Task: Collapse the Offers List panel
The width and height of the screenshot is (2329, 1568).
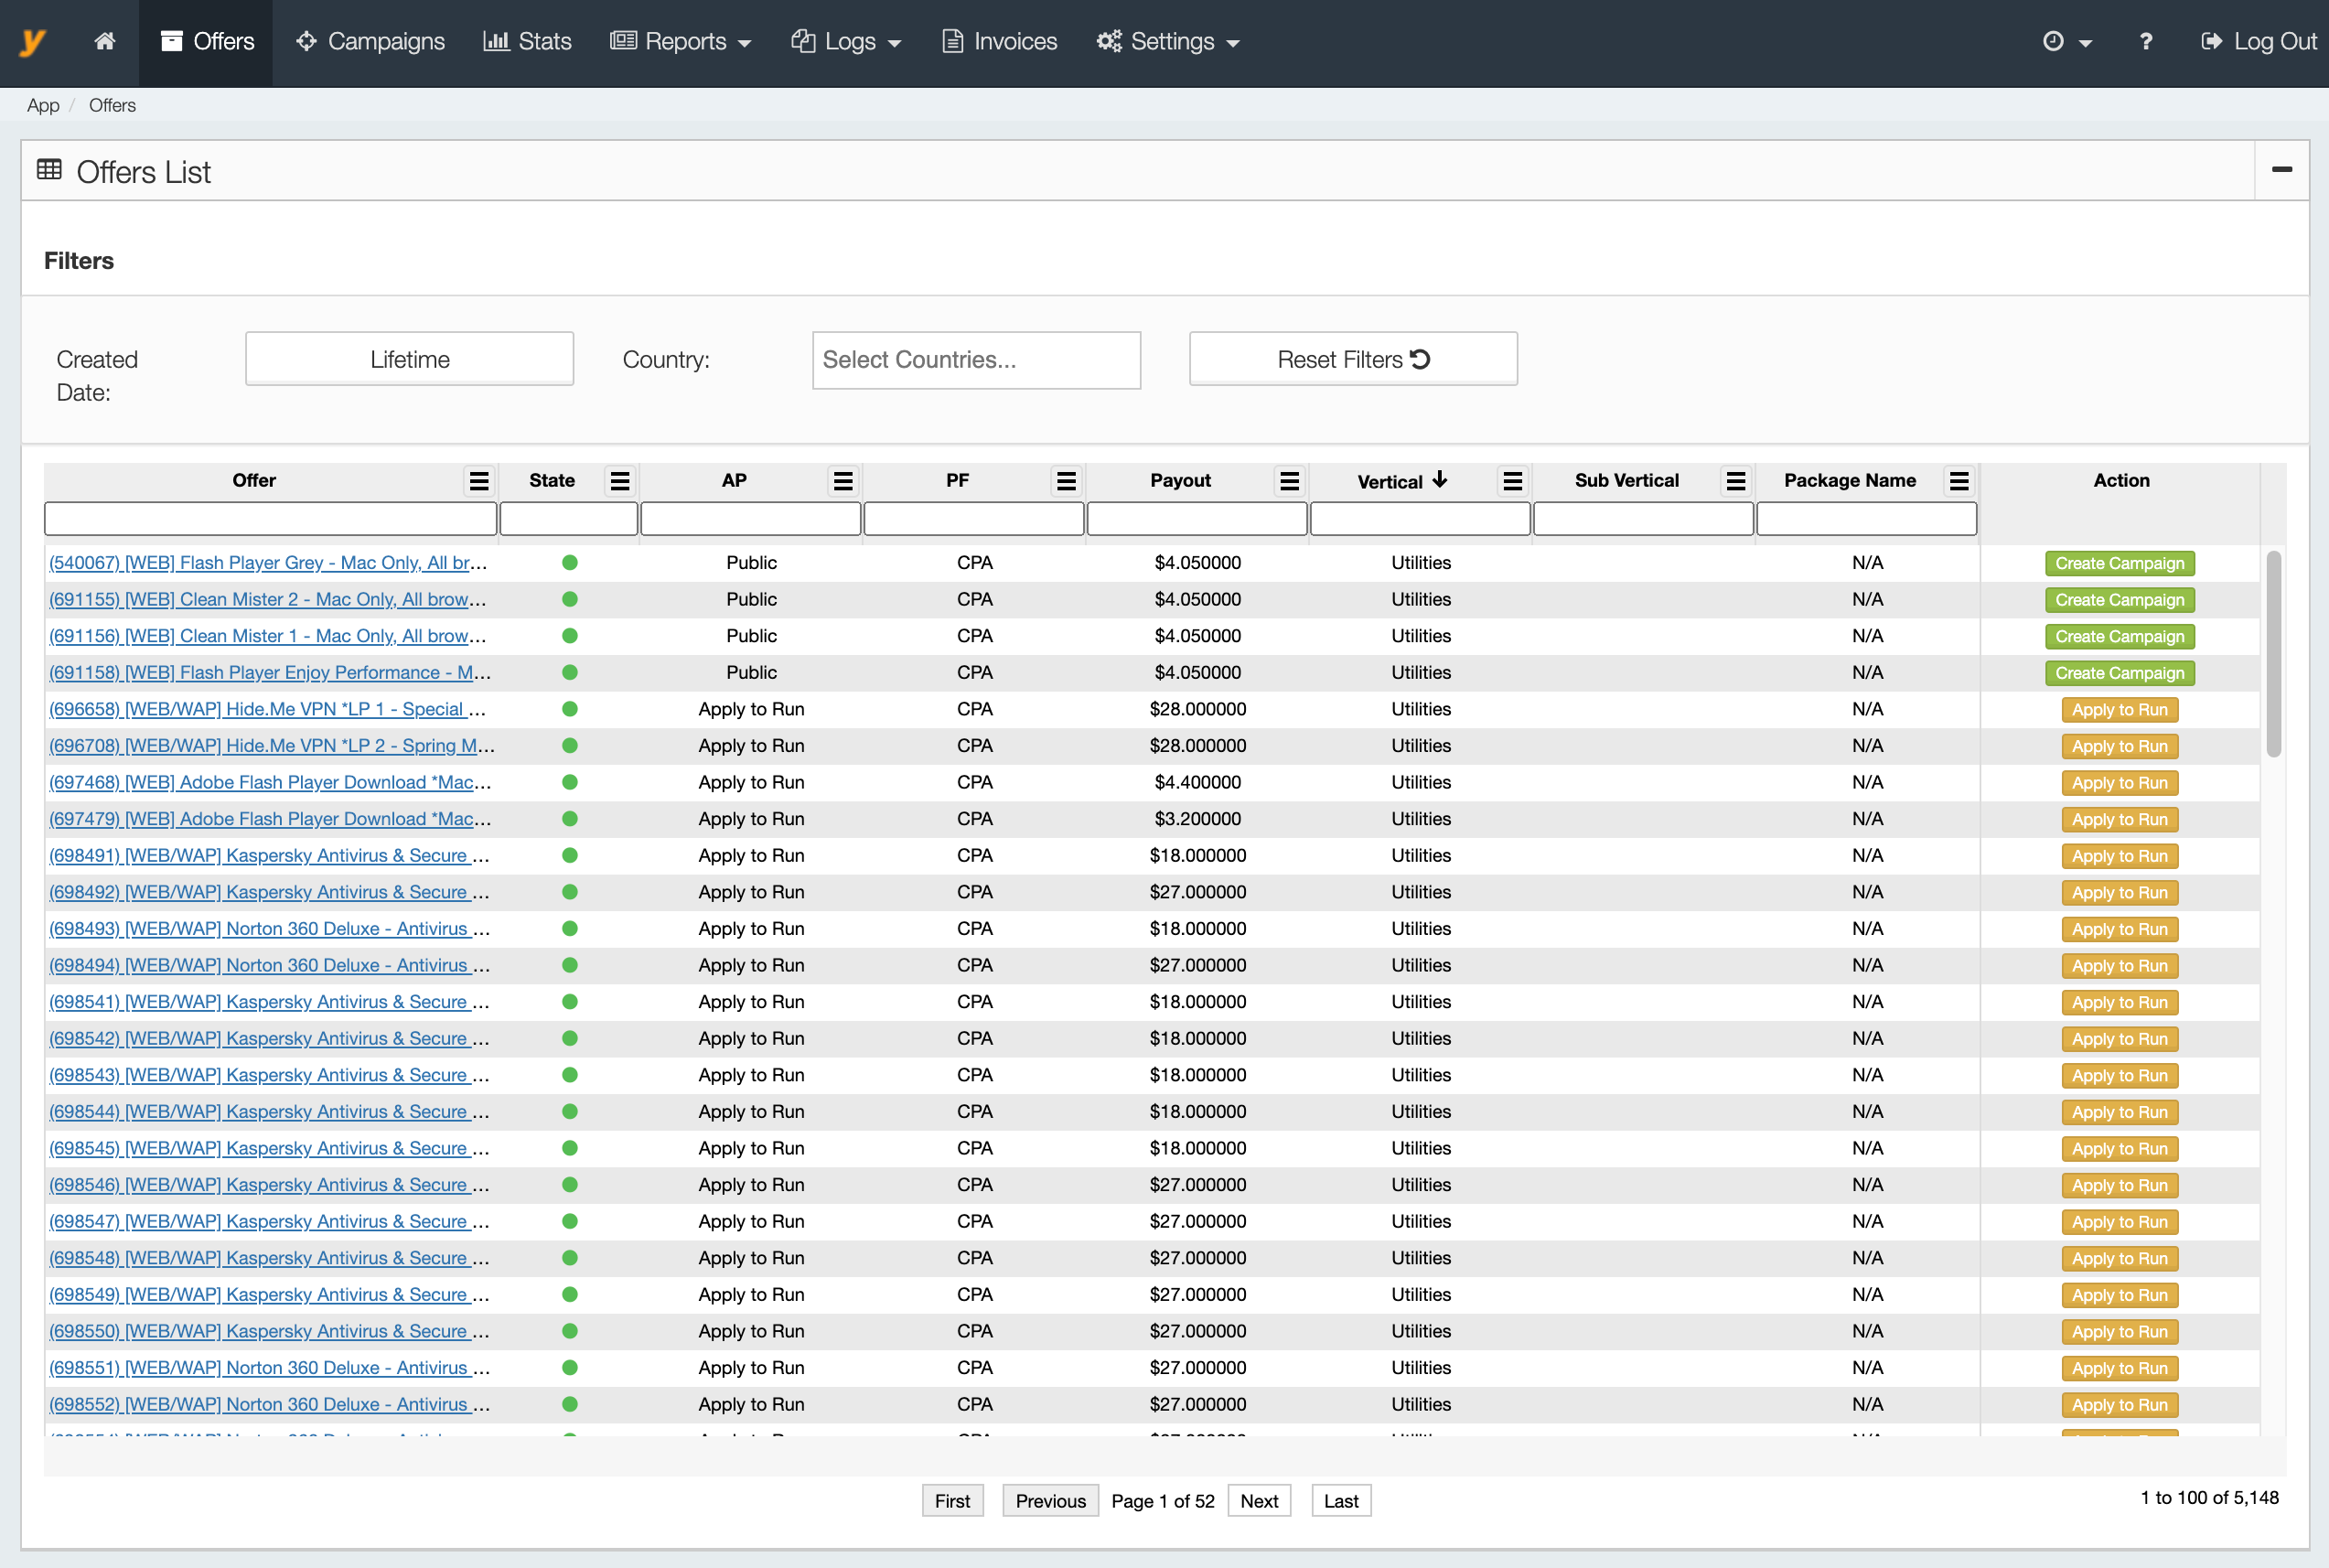Action: (x=2281, y=170)
